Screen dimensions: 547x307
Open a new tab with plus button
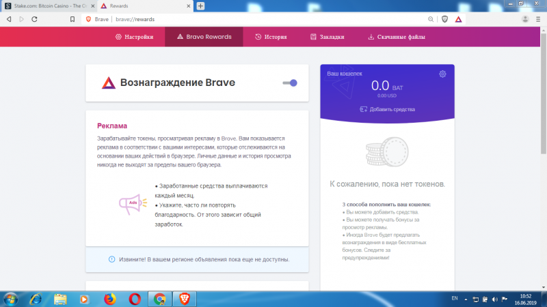200,6
